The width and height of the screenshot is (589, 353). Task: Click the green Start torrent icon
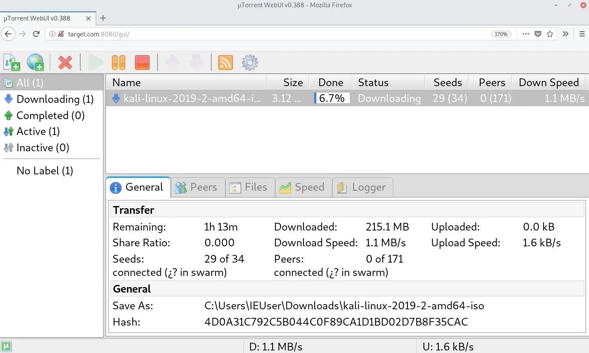[95, 63]
